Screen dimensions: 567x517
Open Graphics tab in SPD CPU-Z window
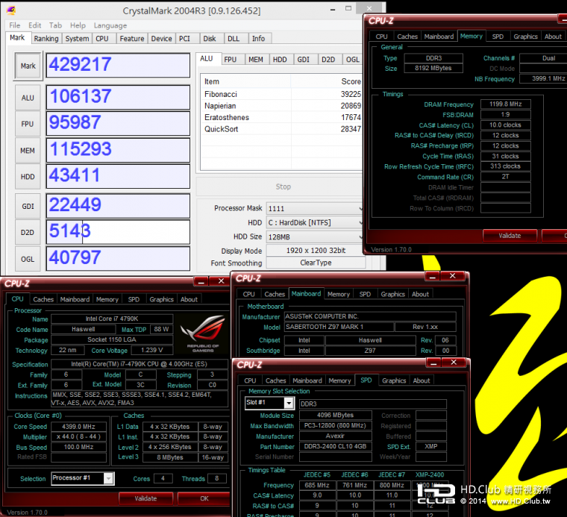tap(394, 380)
